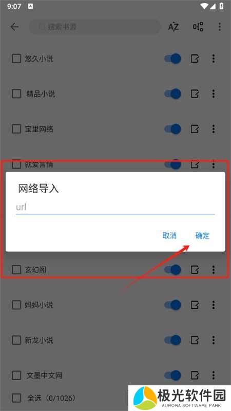Image resolution: width=231 pixels, height=411 pixels.
Task: Edit the 精品小说 book source
Action: tap(195, 94)
